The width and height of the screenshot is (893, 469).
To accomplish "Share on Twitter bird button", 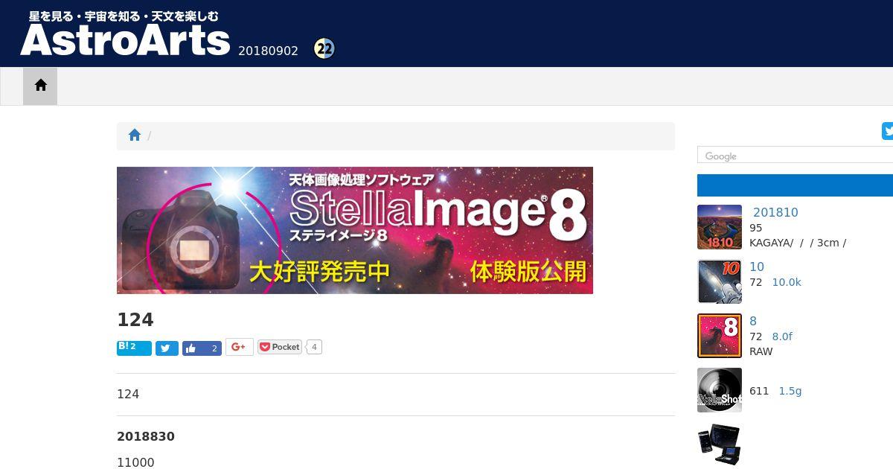I will point(167,348).
